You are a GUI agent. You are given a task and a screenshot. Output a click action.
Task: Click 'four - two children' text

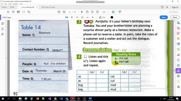pyautogui.click(x=55, y=64)
